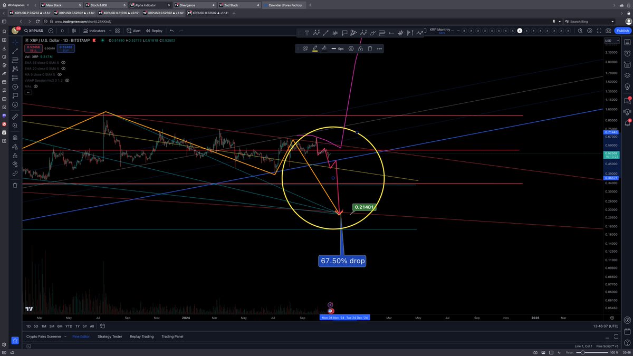Screen dimensions: 633x356
Task: Take chart snapshot with camera icon
Action: [608, 31]
